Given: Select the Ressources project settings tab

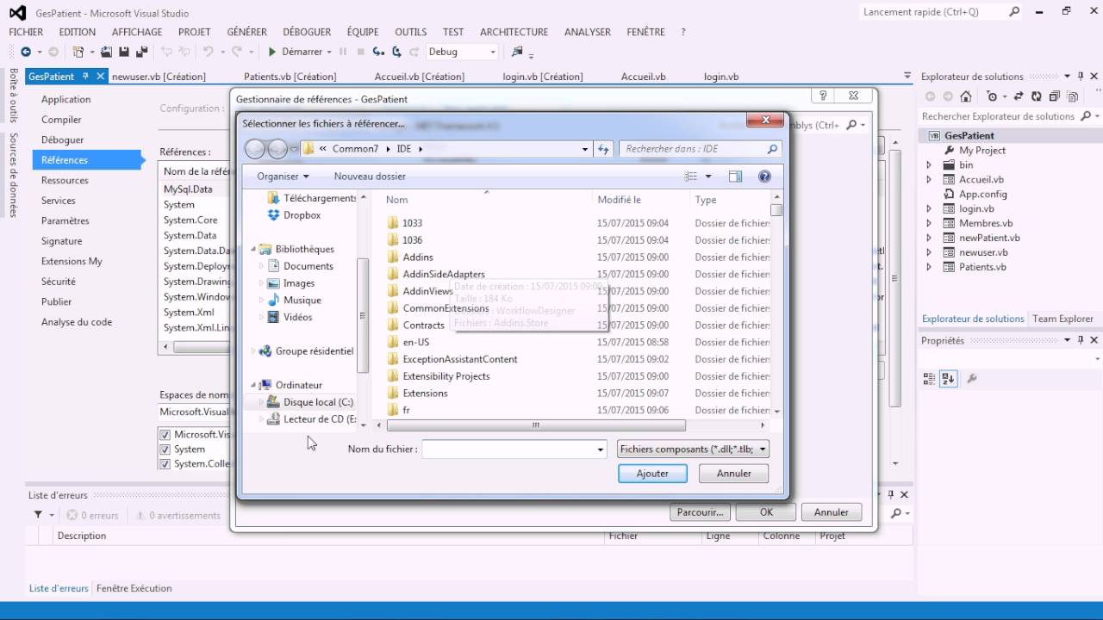Looking at the screenshot, I should pyautogui.click(x=65, y=180).
